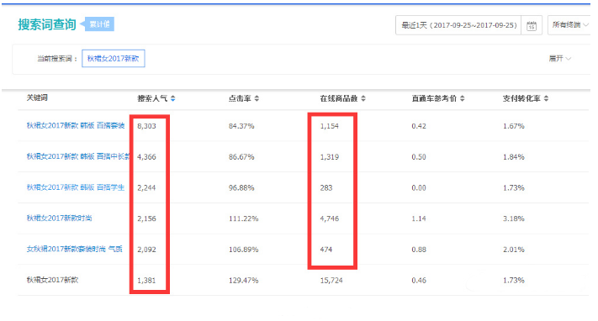Expand the 展开 search term panel
Image resolution: width=598 pixels, height=321 pixels.
pos(559,58)
